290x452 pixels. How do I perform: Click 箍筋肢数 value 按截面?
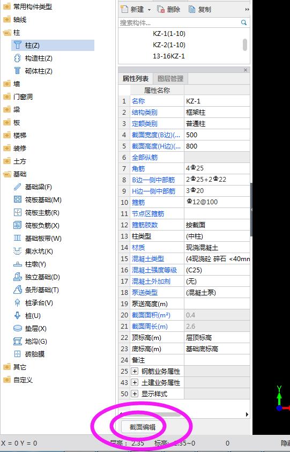tap(217, 225)
